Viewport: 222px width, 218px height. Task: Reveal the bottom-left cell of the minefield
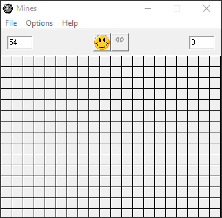click(x=6, y=213)
